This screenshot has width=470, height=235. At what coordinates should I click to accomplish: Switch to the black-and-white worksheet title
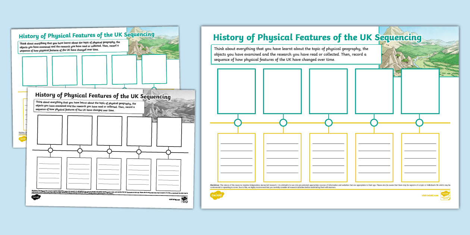(103, 95)
